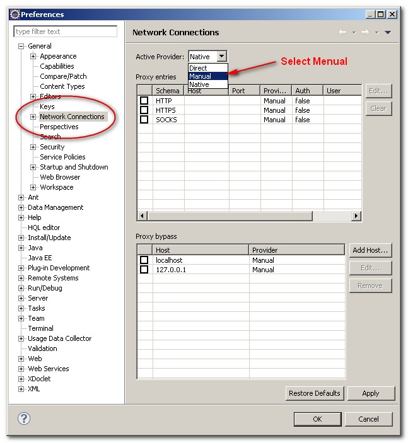The width and height of the screenshot is (408, 443).
Task: Select Compare/Patch in the tree
Action: click(x=63, y=76)
